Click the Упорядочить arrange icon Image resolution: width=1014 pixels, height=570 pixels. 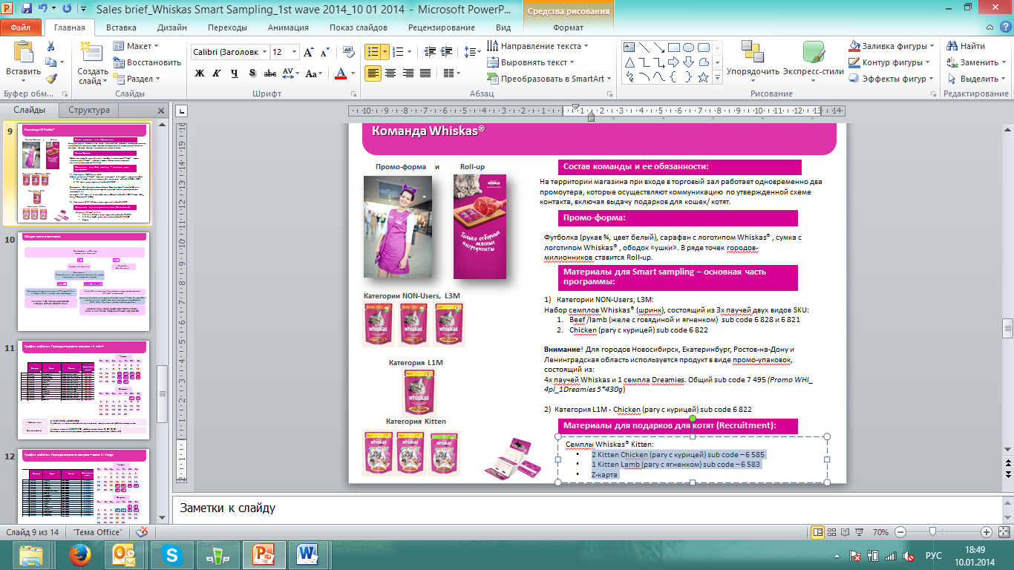tap(753, 52)
